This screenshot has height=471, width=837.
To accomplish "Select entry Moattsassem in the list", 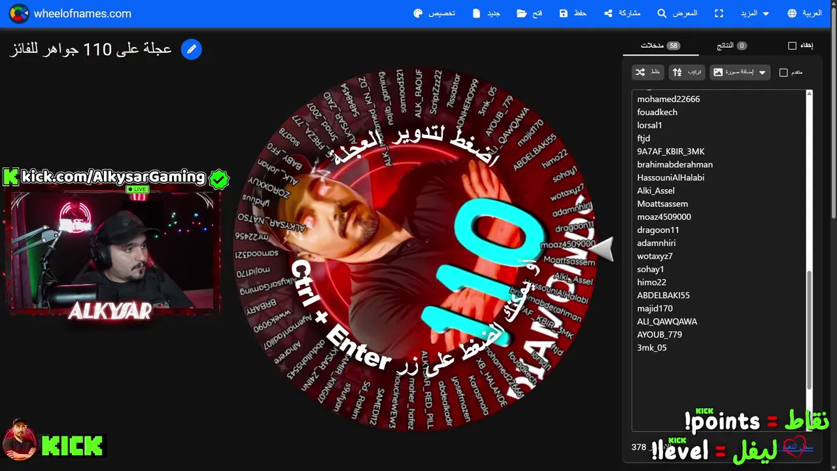I will click(x=662, y=203).
